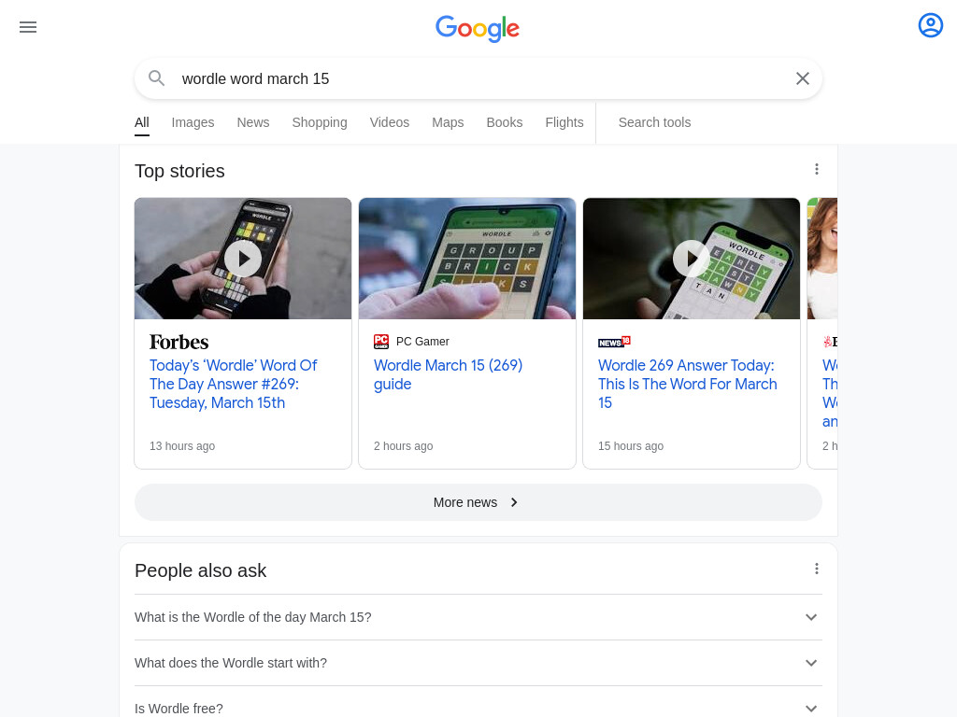Viewport: 957px width, 717px height.
Task: Clear the search query with X
Action: click(802, 78)
